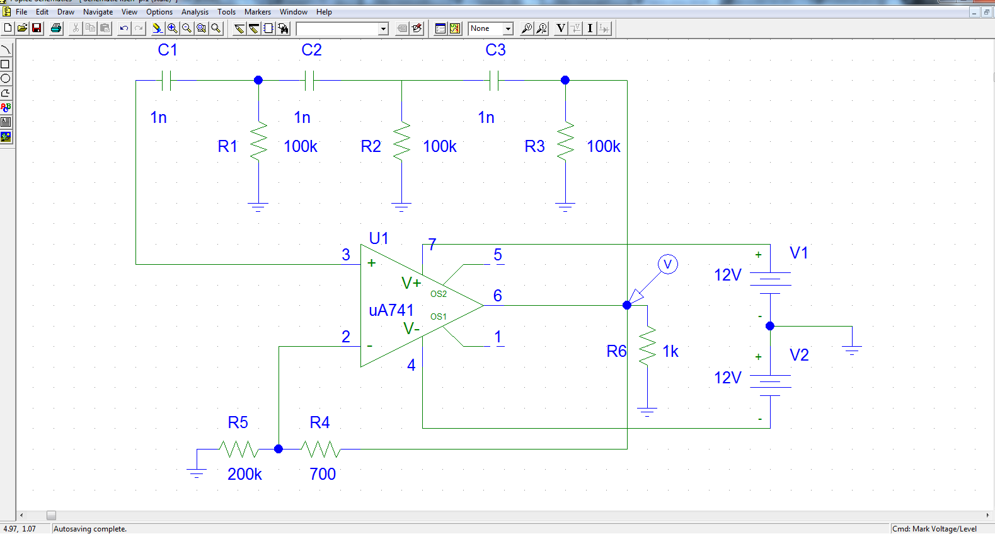Open the Markers menu
The height and width of the screenshot is (534, 995).
click(258, 12)
